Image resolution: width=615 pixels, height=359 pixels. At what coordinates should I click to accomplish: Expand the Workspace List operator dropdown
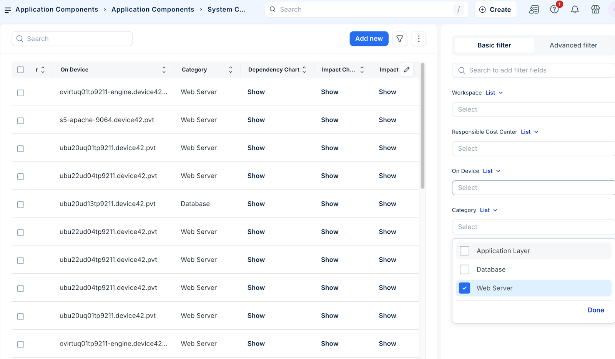tap(494, 93)
